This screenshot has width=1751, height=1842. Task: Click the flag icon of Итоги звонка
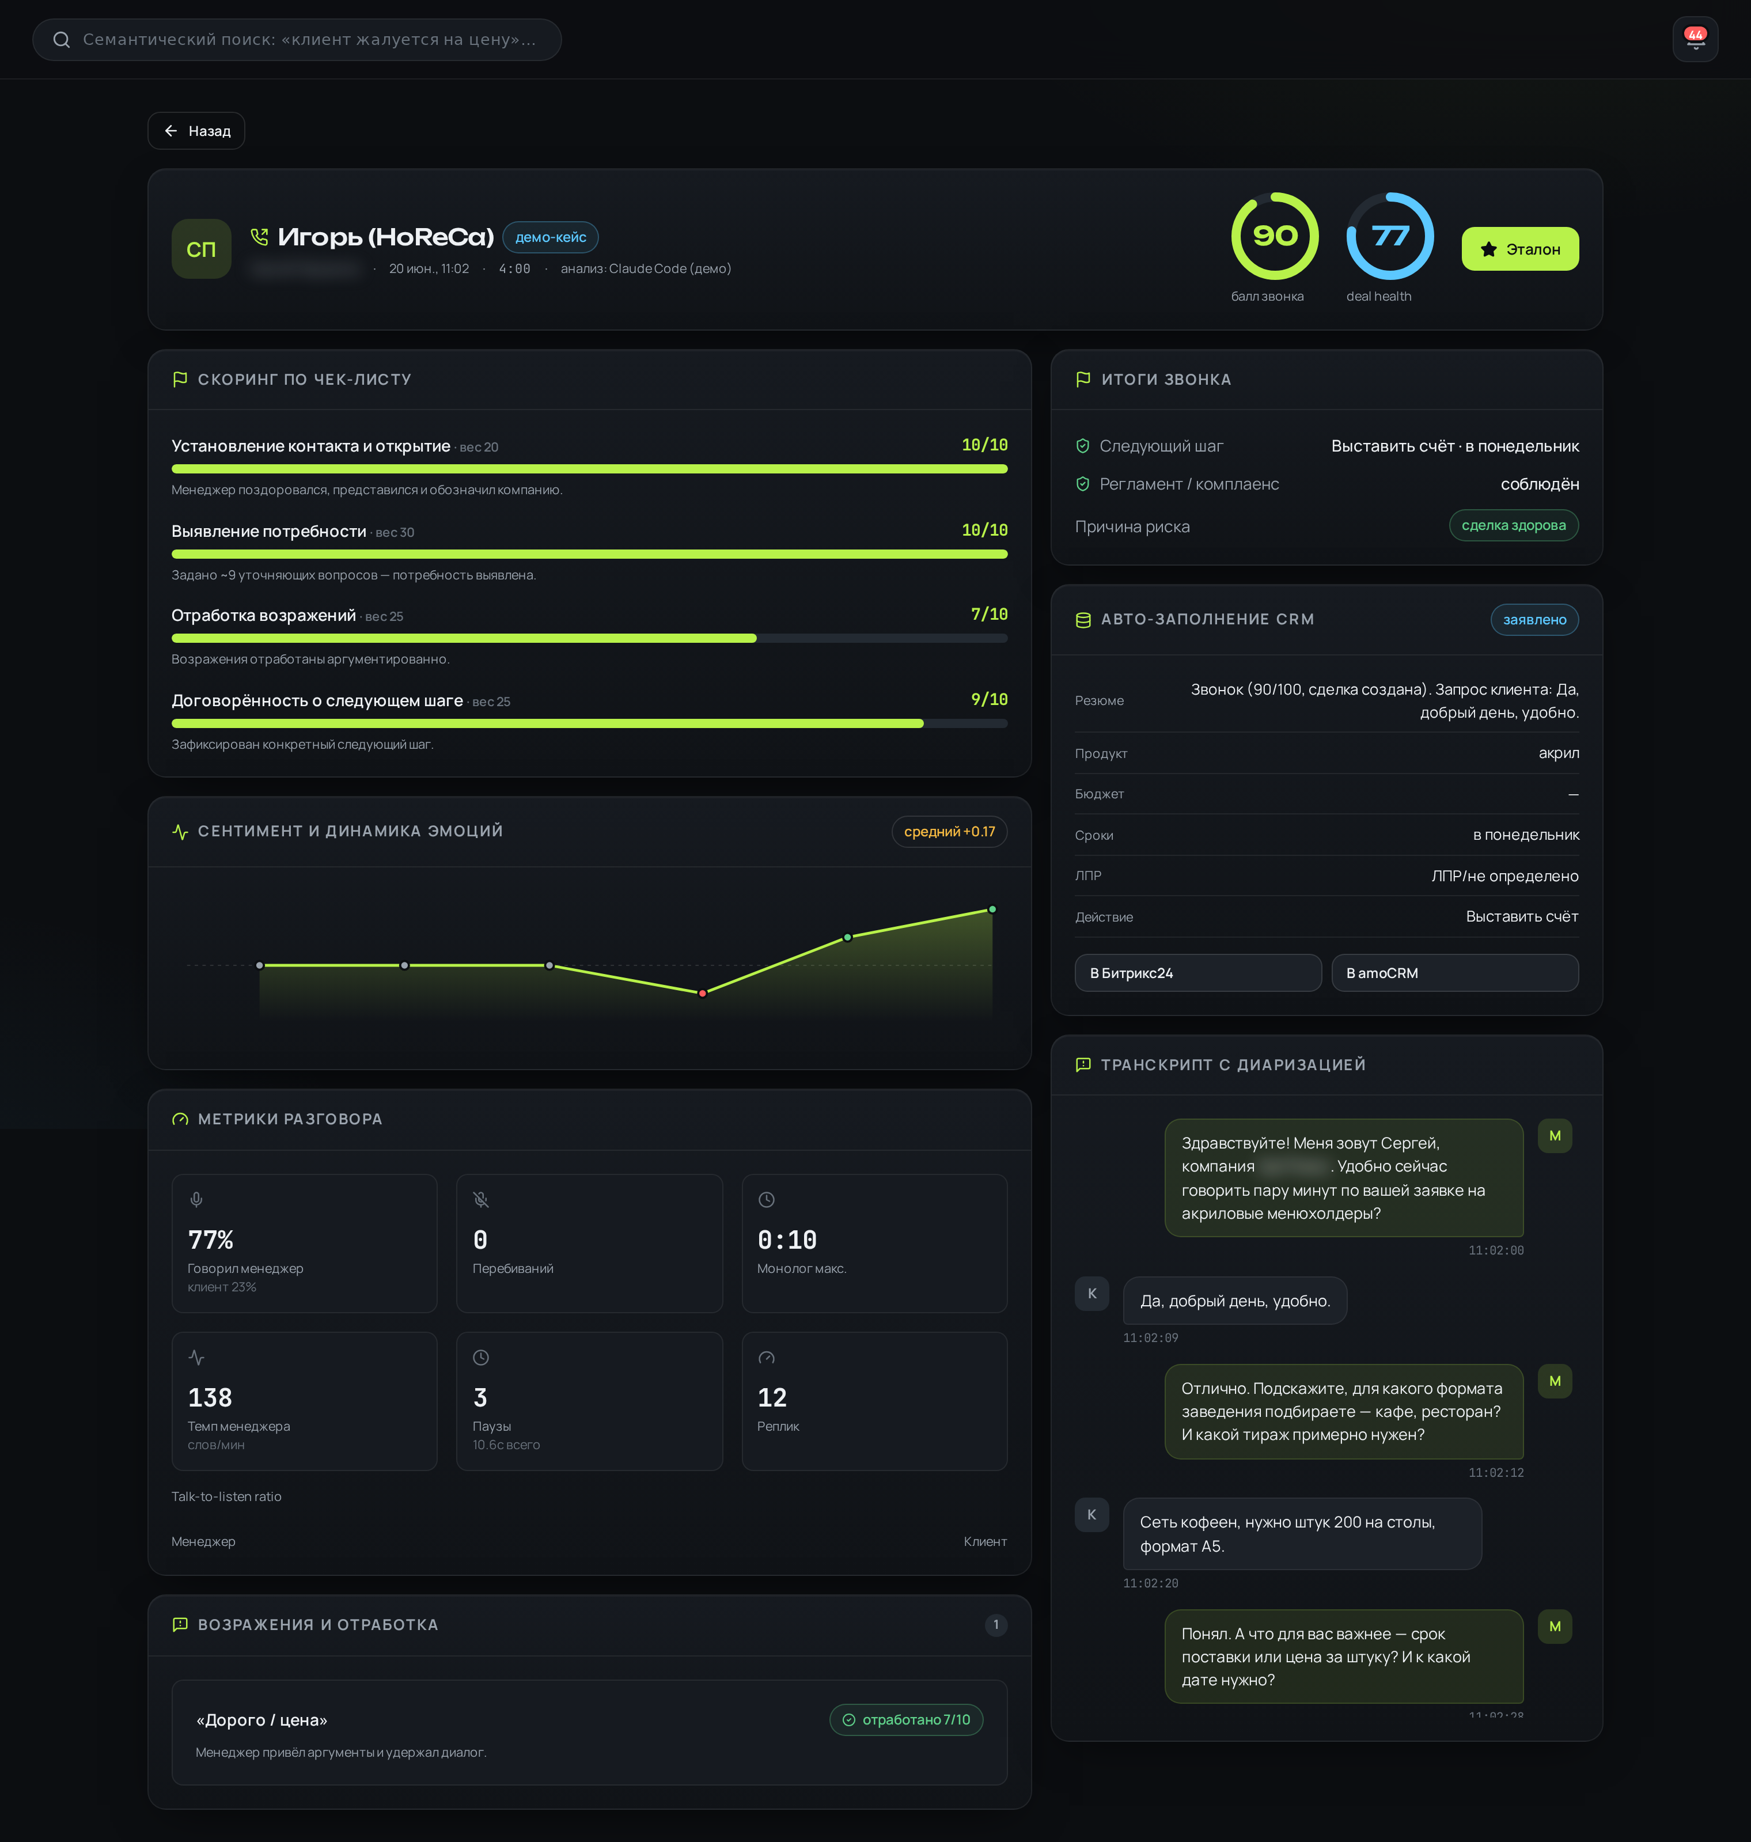coord(1083,379)
